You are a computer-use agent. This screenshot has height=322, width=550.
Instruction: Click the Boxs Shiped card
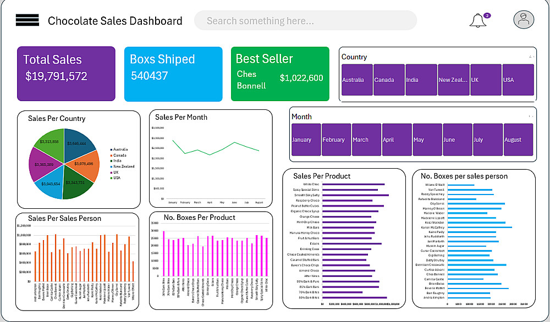click(173, 74)
